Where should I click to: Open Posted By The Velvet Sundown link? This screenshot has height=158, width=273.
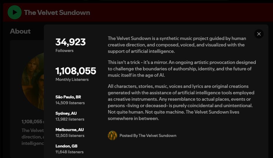(148, 136)
